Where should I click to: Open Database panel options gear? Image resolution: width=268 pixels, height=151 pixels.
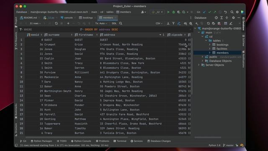click(x=233, y=18)
